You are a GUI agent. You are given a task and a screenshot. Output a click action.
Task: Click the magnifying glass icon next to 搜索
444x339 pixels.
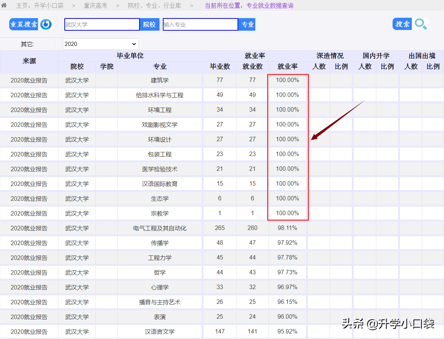pos(421,24)
